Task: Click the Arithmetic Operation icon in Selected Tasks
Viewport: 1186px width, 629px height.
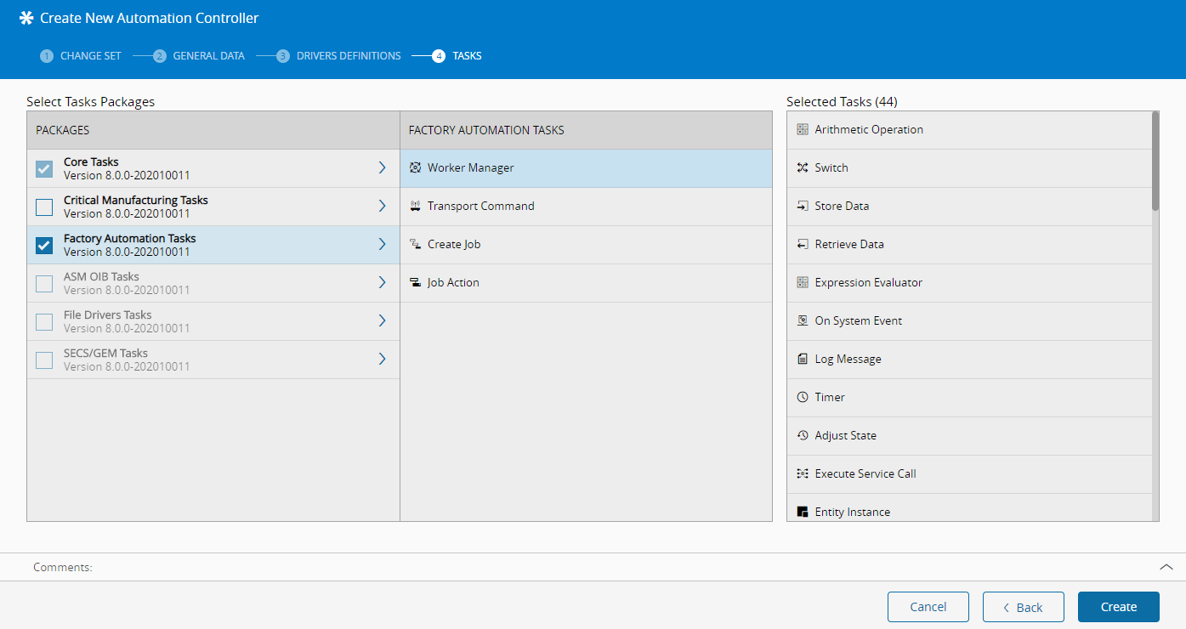Action: [x=802, y=130]
